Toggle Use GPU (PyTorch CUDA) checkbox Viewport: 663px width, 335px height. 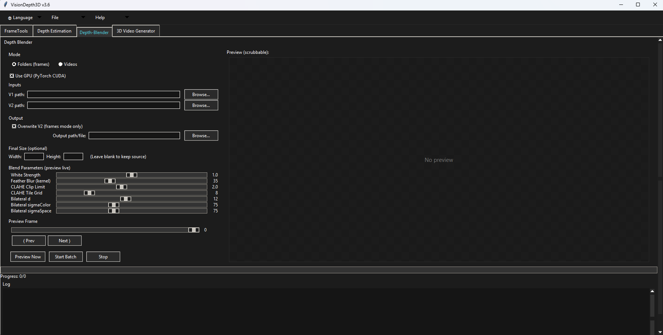click(12, 76)
